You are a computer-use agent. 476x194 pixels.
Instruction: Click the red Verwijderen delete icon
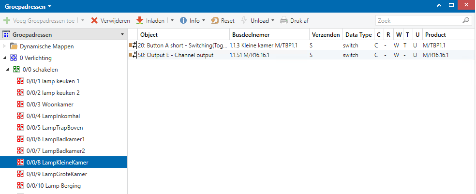(94, 21)
